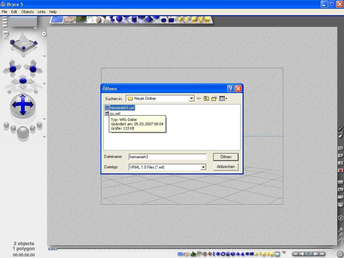Select the hand pan tool on right edge
This screenshot has height=258, width=344.
tap(341, 241)
